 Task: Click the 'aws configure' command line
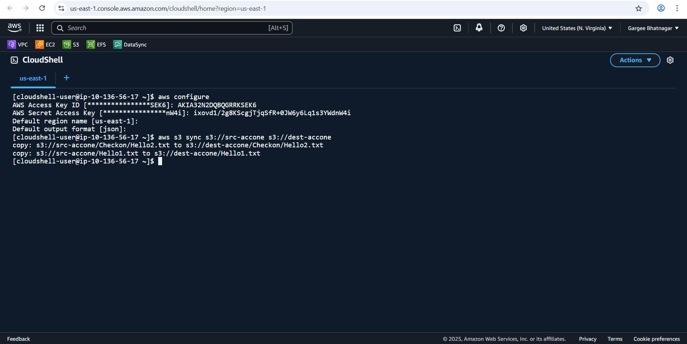pos(111,97)
